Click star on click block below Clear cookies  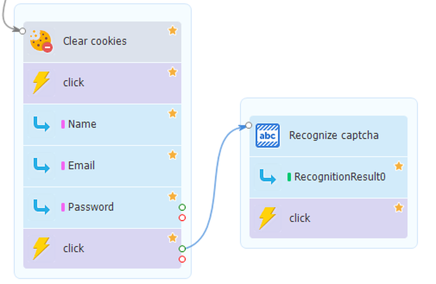click(173, 72)
